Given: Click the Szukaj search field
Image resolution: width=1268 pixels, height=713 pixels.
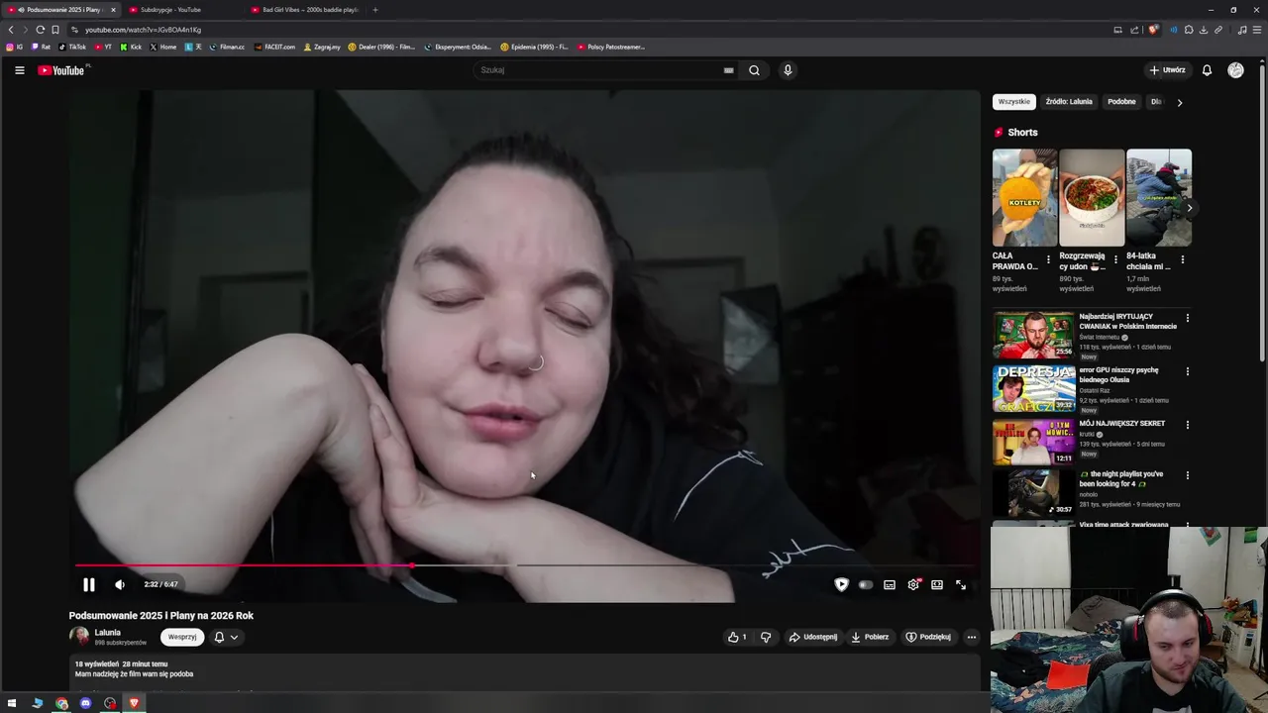Looking at the screenshot, I should point(599,70).
